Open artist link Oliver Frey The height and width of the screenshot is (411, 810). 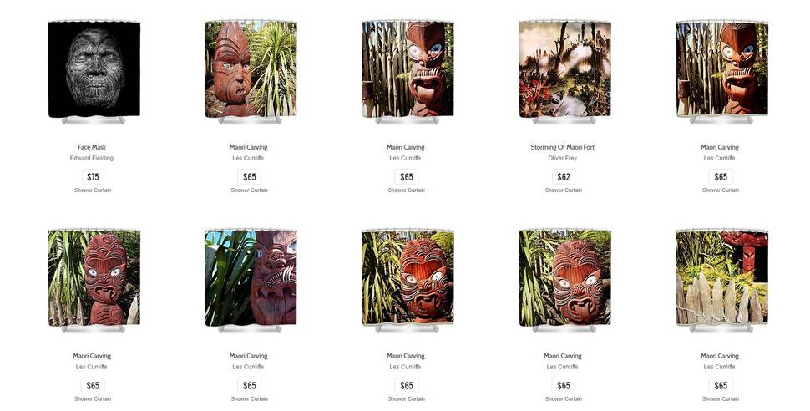563,158
